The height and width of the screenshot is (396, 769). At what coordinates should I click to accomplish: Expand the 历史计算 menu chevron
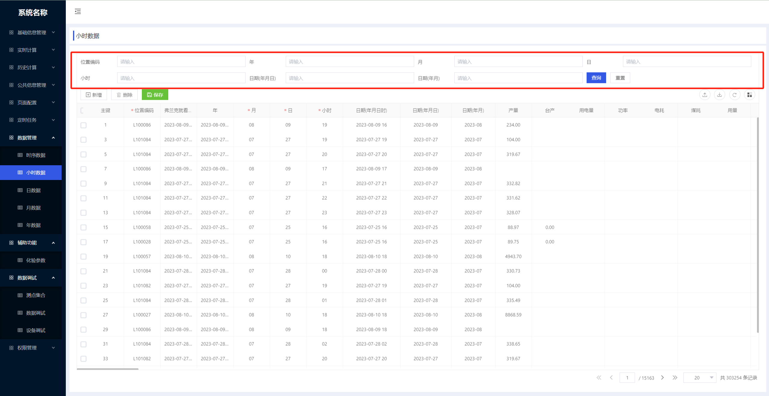tap(53, 67)
